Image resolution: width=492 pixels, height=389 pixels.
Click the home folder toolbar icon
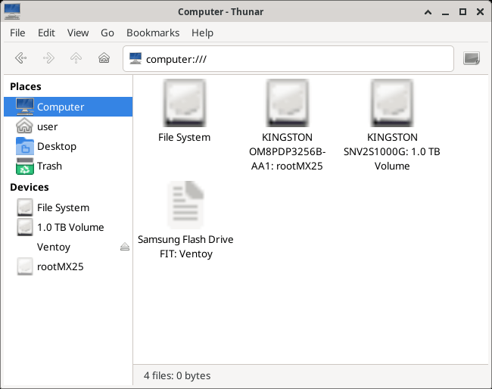point(104,58)
